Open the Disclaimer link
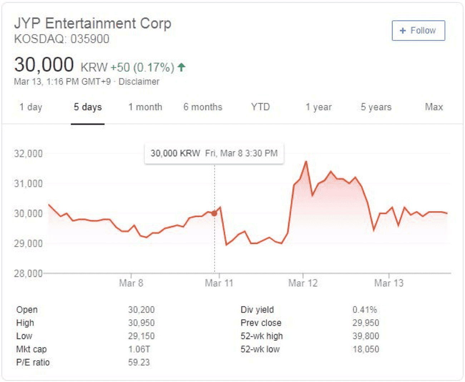This screenshot has height=382, width=465. (x=139, y=82)
